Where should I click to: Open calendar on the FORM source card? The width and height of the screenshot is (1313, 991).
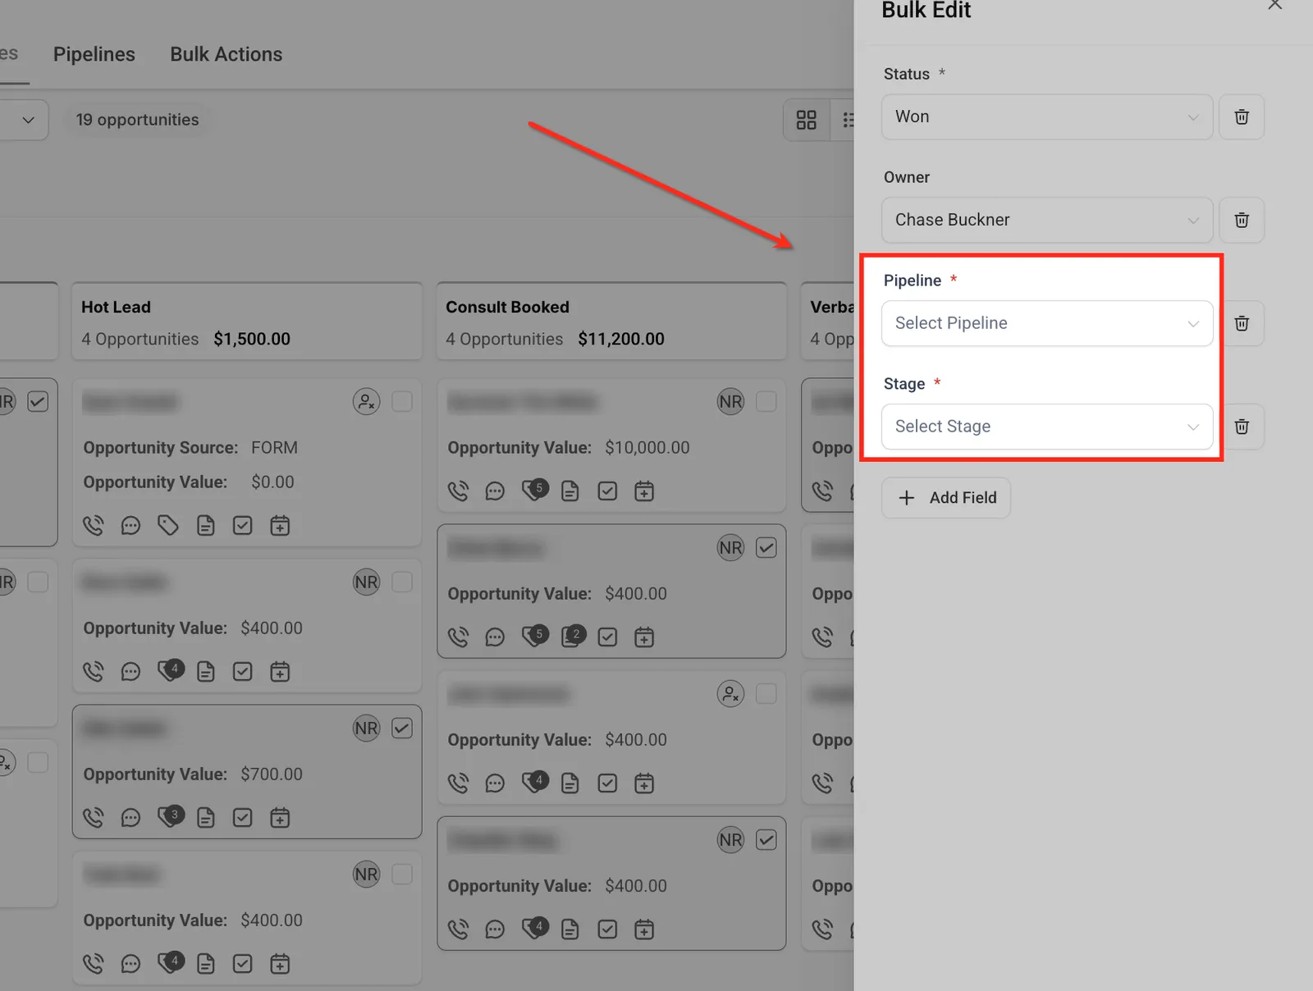(280, 526)
